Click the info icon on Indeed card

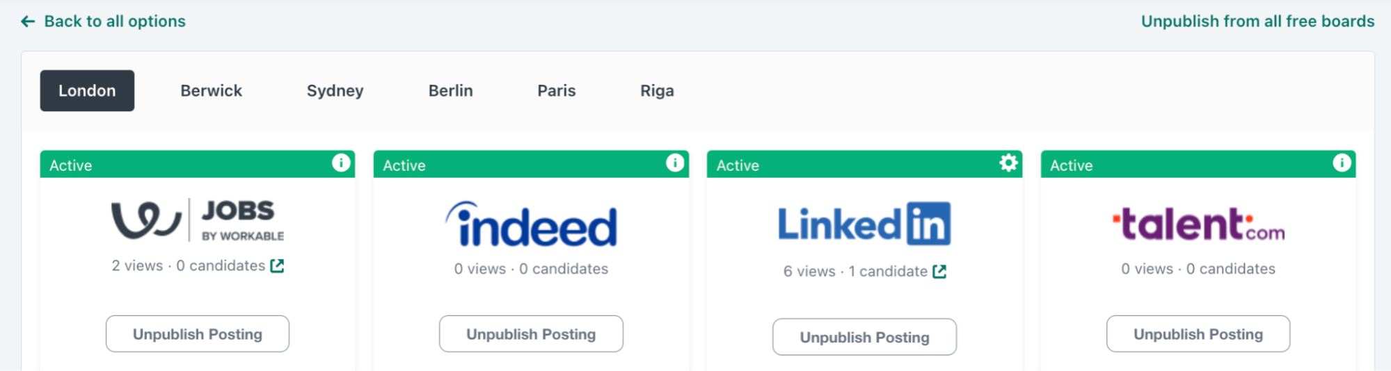(x=675, y=163)
